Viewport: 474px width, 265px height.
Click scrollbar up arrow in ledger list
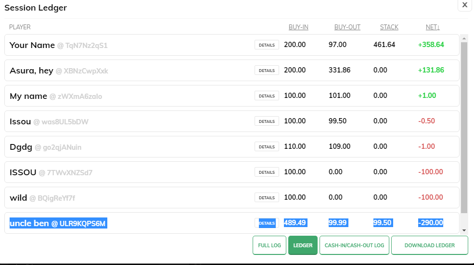(x=464, y=38)
